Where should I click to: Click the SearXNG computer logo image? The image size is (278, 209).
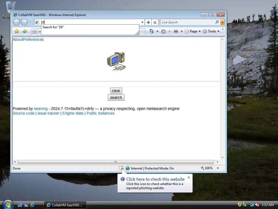pos(116,61)
